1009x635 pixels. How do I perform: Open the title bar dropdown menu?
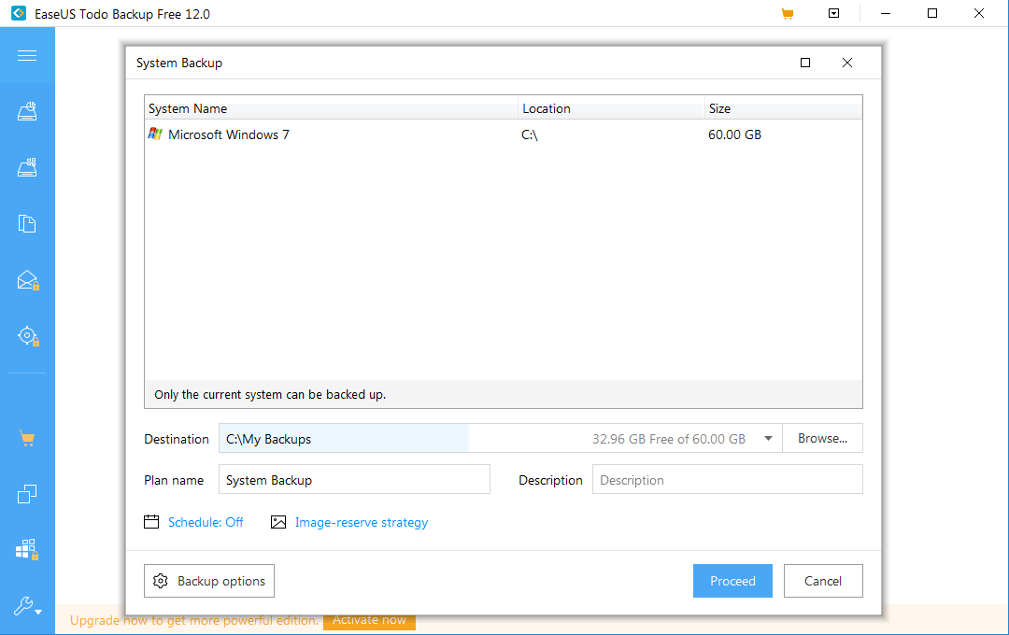pos(834,14)
